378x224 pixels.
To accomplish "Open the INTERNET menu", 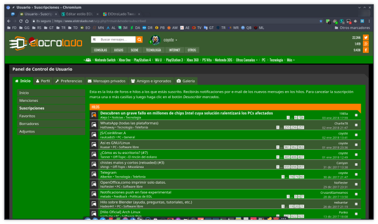I will pyautogui.click(x=174, y=50).
